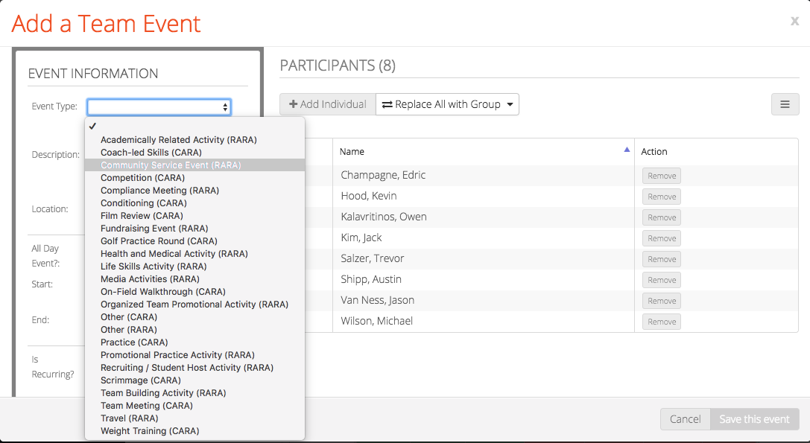
Task: Expand the Replace All with Group dropdown
Action: coord(447,104)
